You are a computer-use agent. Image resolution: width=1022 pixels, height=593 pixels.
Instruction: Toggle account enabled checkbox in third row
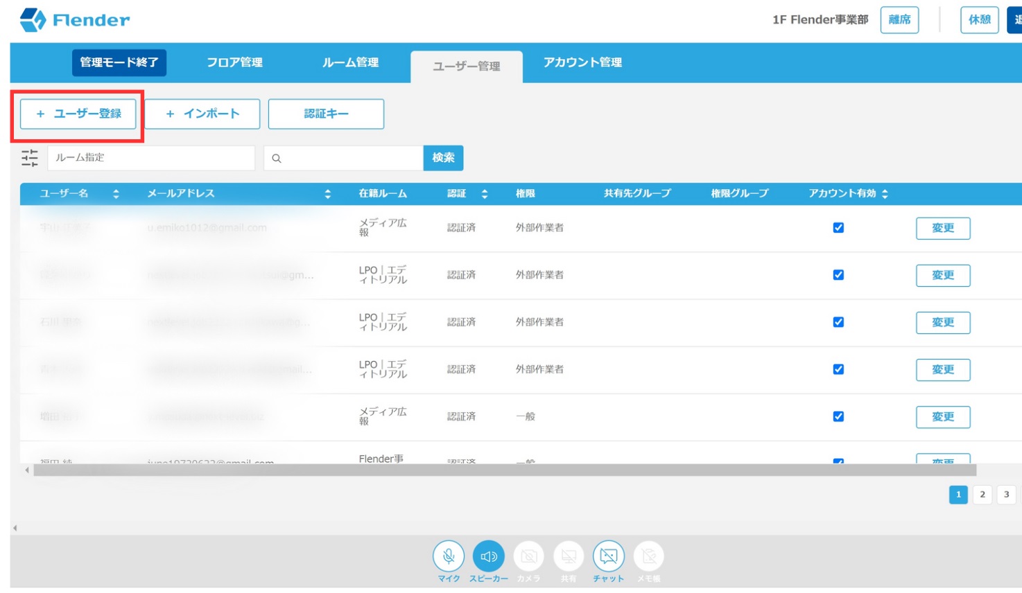(838, 322)
